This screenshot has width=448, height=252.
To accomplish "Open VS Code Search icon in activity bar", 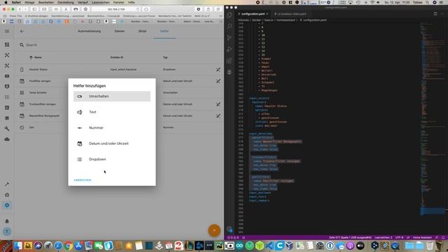I will click(229, 27).
